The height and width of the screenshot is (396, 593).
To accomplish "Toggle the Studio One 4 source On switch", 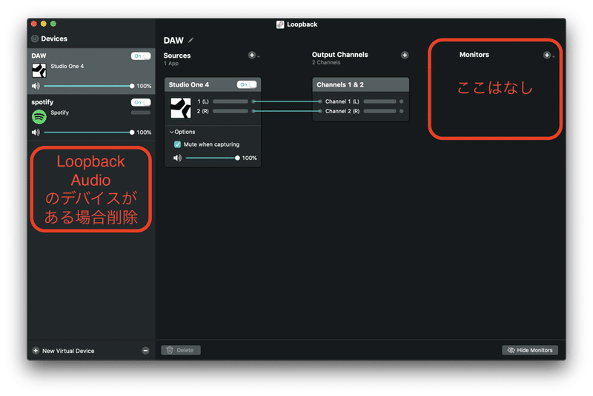I will (x=247, y=84).
